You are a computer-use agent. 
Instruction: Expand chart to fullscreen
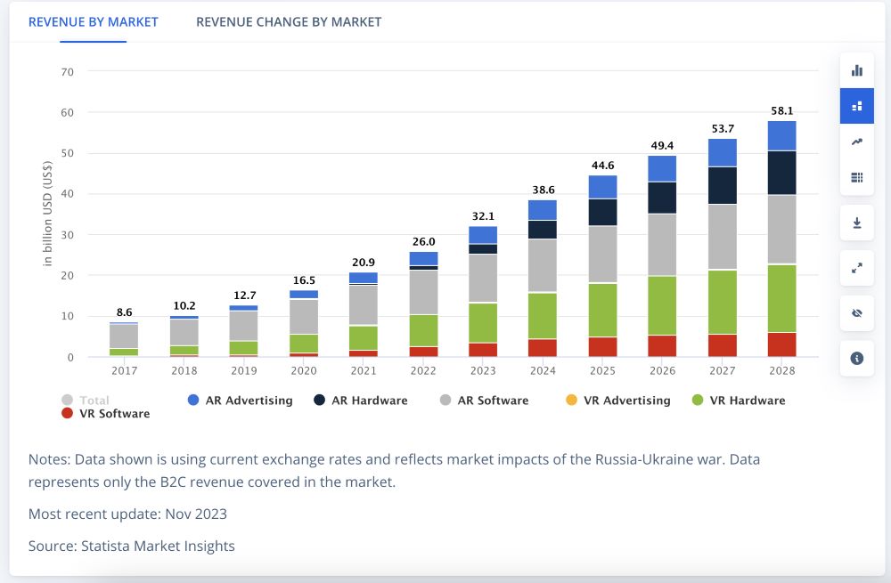click(857, 267)
